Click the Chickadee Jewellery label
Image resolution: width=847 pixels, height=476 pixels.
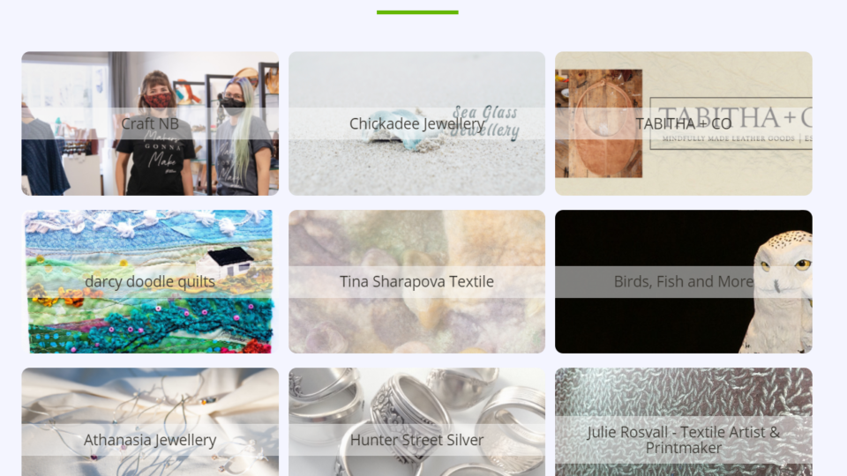[417, 124]
